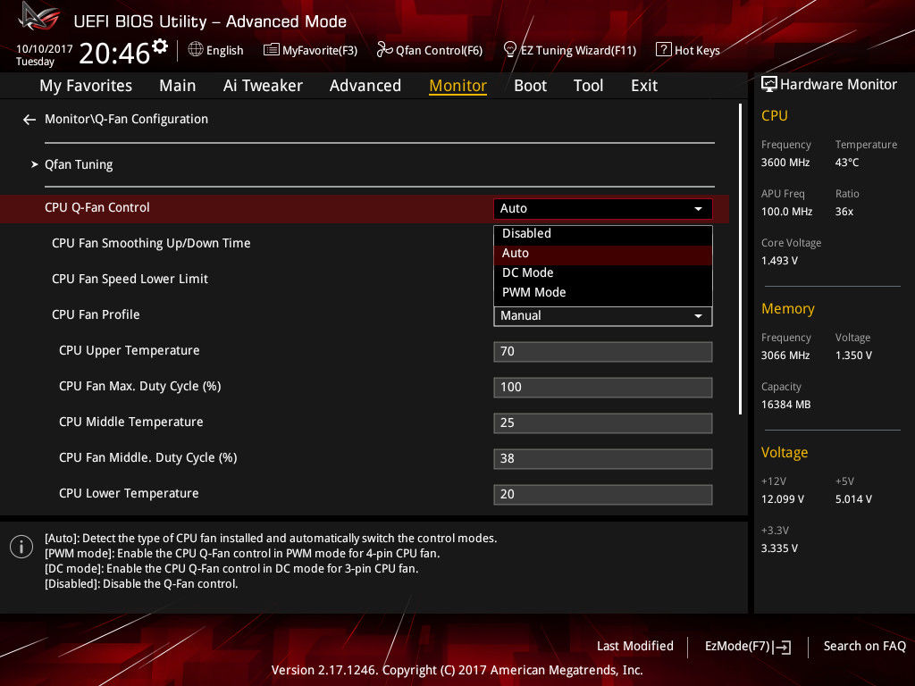Start EZ Tuning Wizard(F11)

click(x=578, y=51)
